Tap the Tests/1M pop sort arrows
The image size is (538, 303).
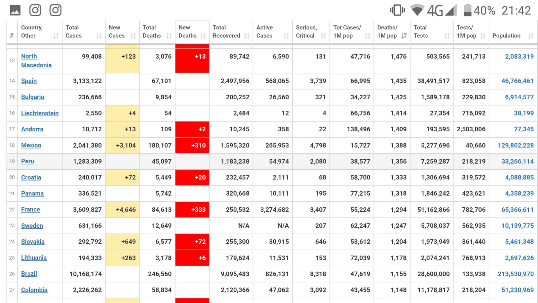pos(483,36)
